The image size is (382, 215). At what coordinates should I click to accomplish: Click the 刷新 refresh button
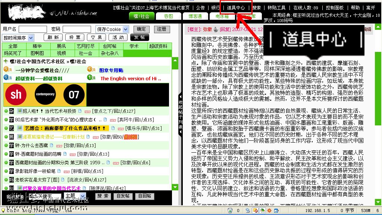(53, 37)
